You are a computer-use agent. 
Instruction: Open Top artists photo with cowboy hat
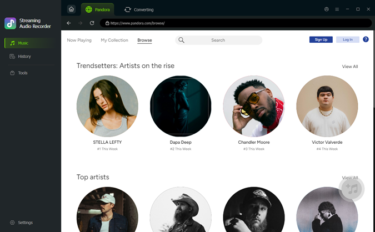[181, 210]
